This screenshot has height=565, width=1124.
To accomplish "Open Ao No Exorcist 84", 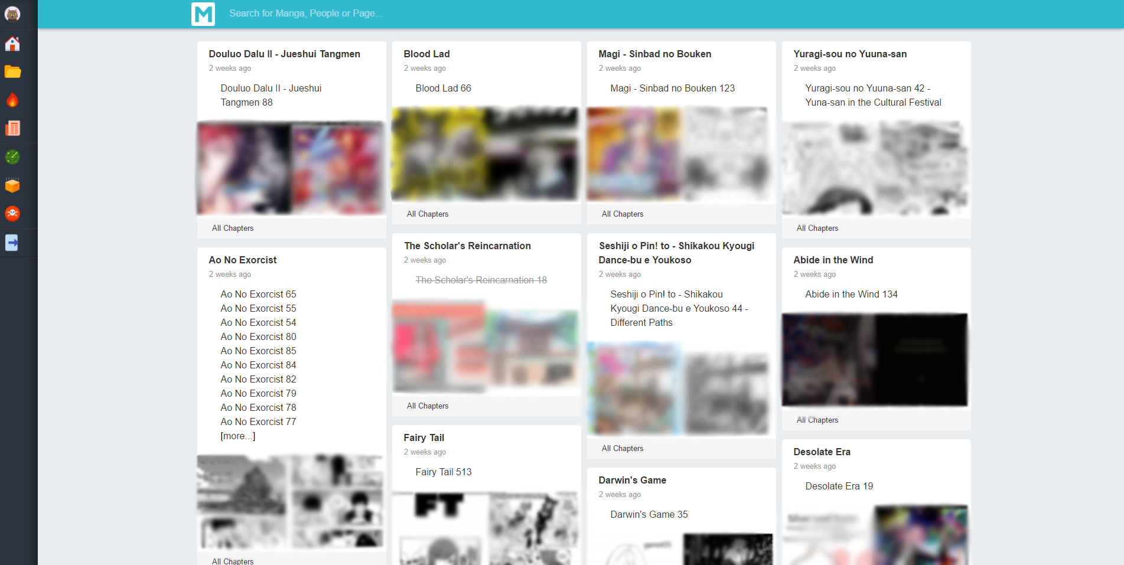I will tap(258, 365).
